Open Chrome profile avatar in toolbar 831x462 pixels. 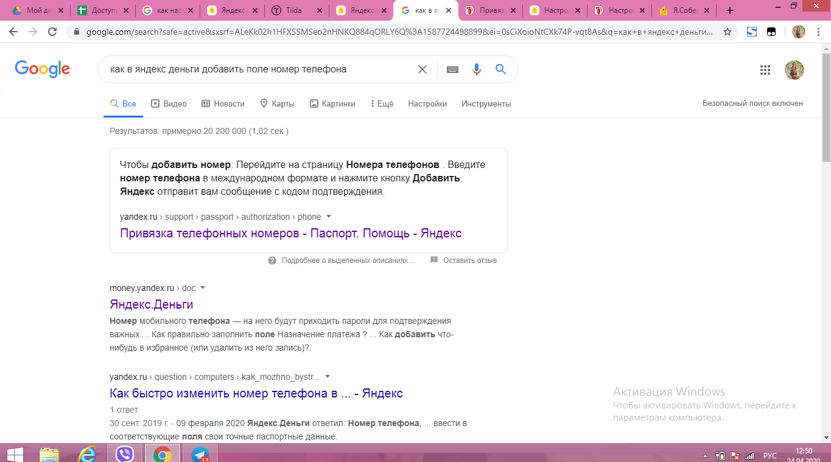799,32
